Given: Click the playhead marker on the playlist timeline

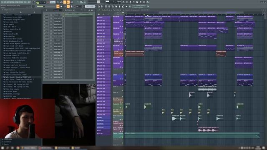Looking at the screenshot, I should pos(144,15).
